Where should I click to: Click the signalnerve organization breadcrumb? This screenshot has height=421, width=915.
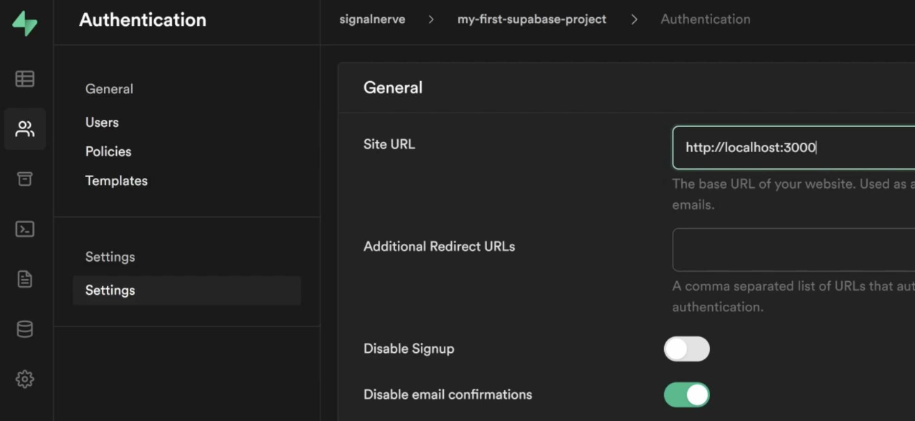coord(372,19)
